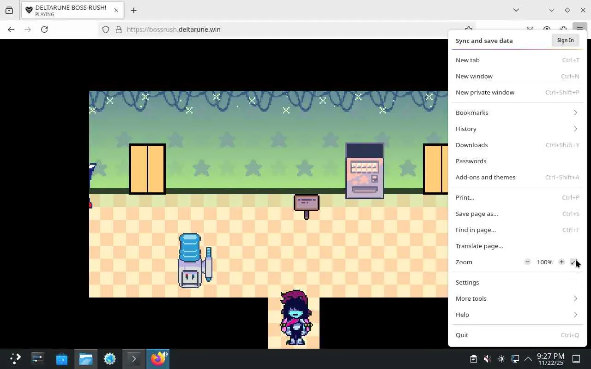Open the Discover software store
This screenshot has height=369, width=591.
(62, 359)
